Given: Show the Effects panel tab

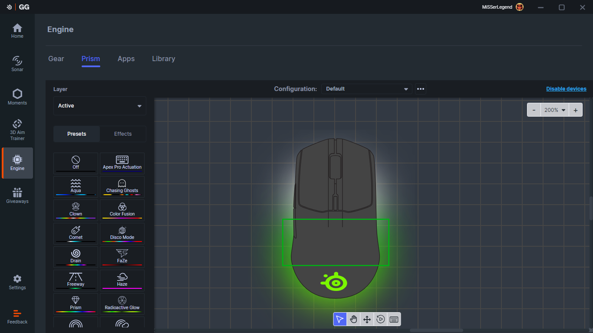Looking at the screenshot, I should pos(123,134).
